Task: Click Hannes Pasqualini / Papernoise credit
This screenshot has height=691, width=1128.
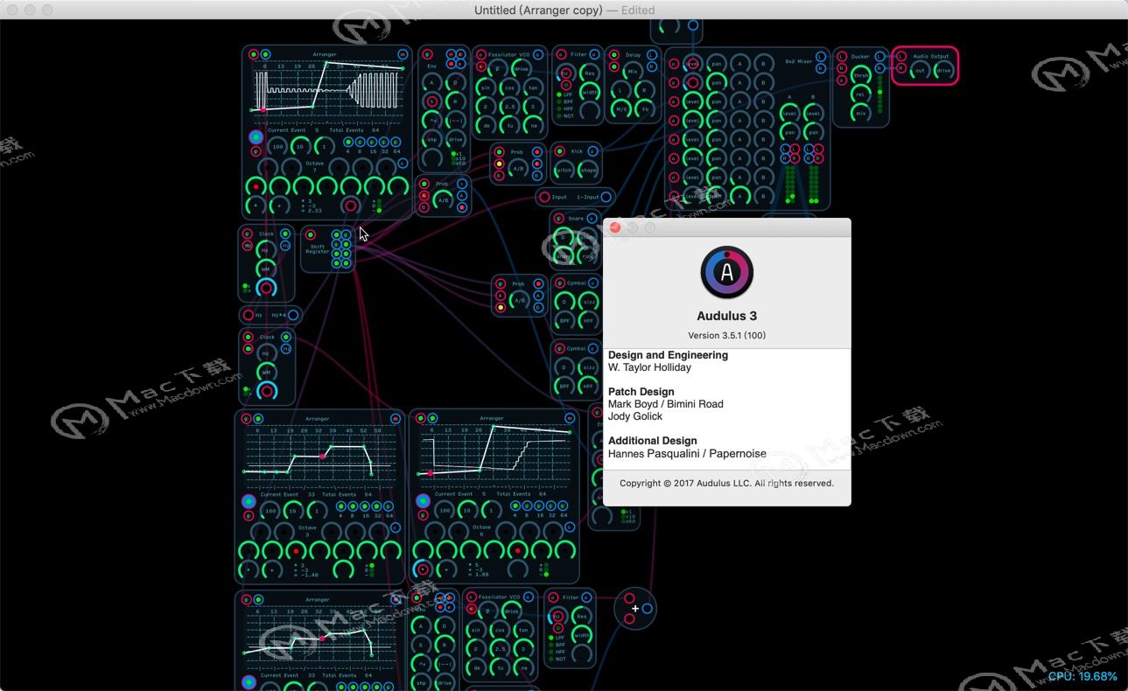Action: [x=687, y=453]
